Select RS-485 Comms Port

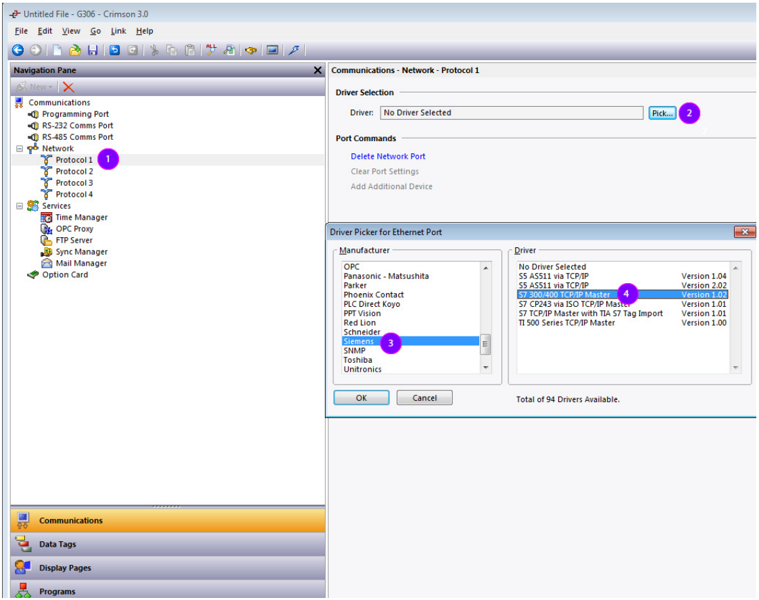pyautogui.click(x=78, y=137)
